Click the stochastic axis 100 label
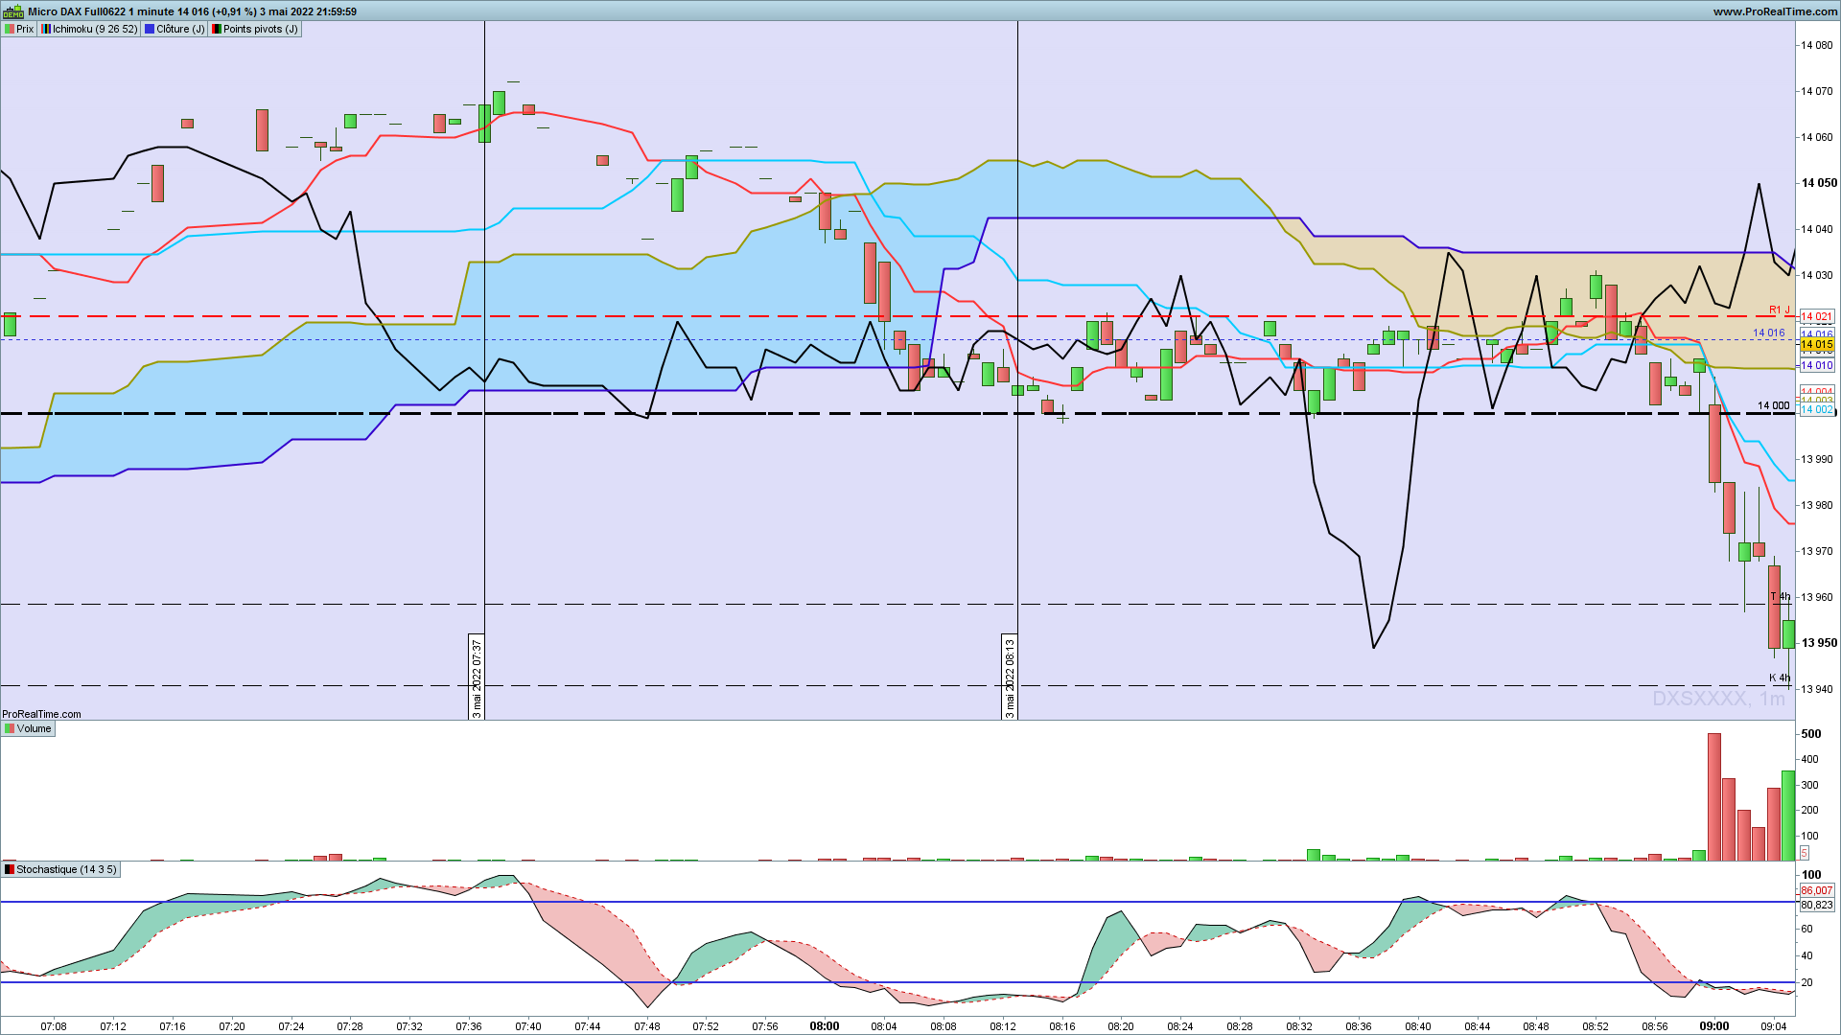1841x1035 pixels. pos(1811,875)
